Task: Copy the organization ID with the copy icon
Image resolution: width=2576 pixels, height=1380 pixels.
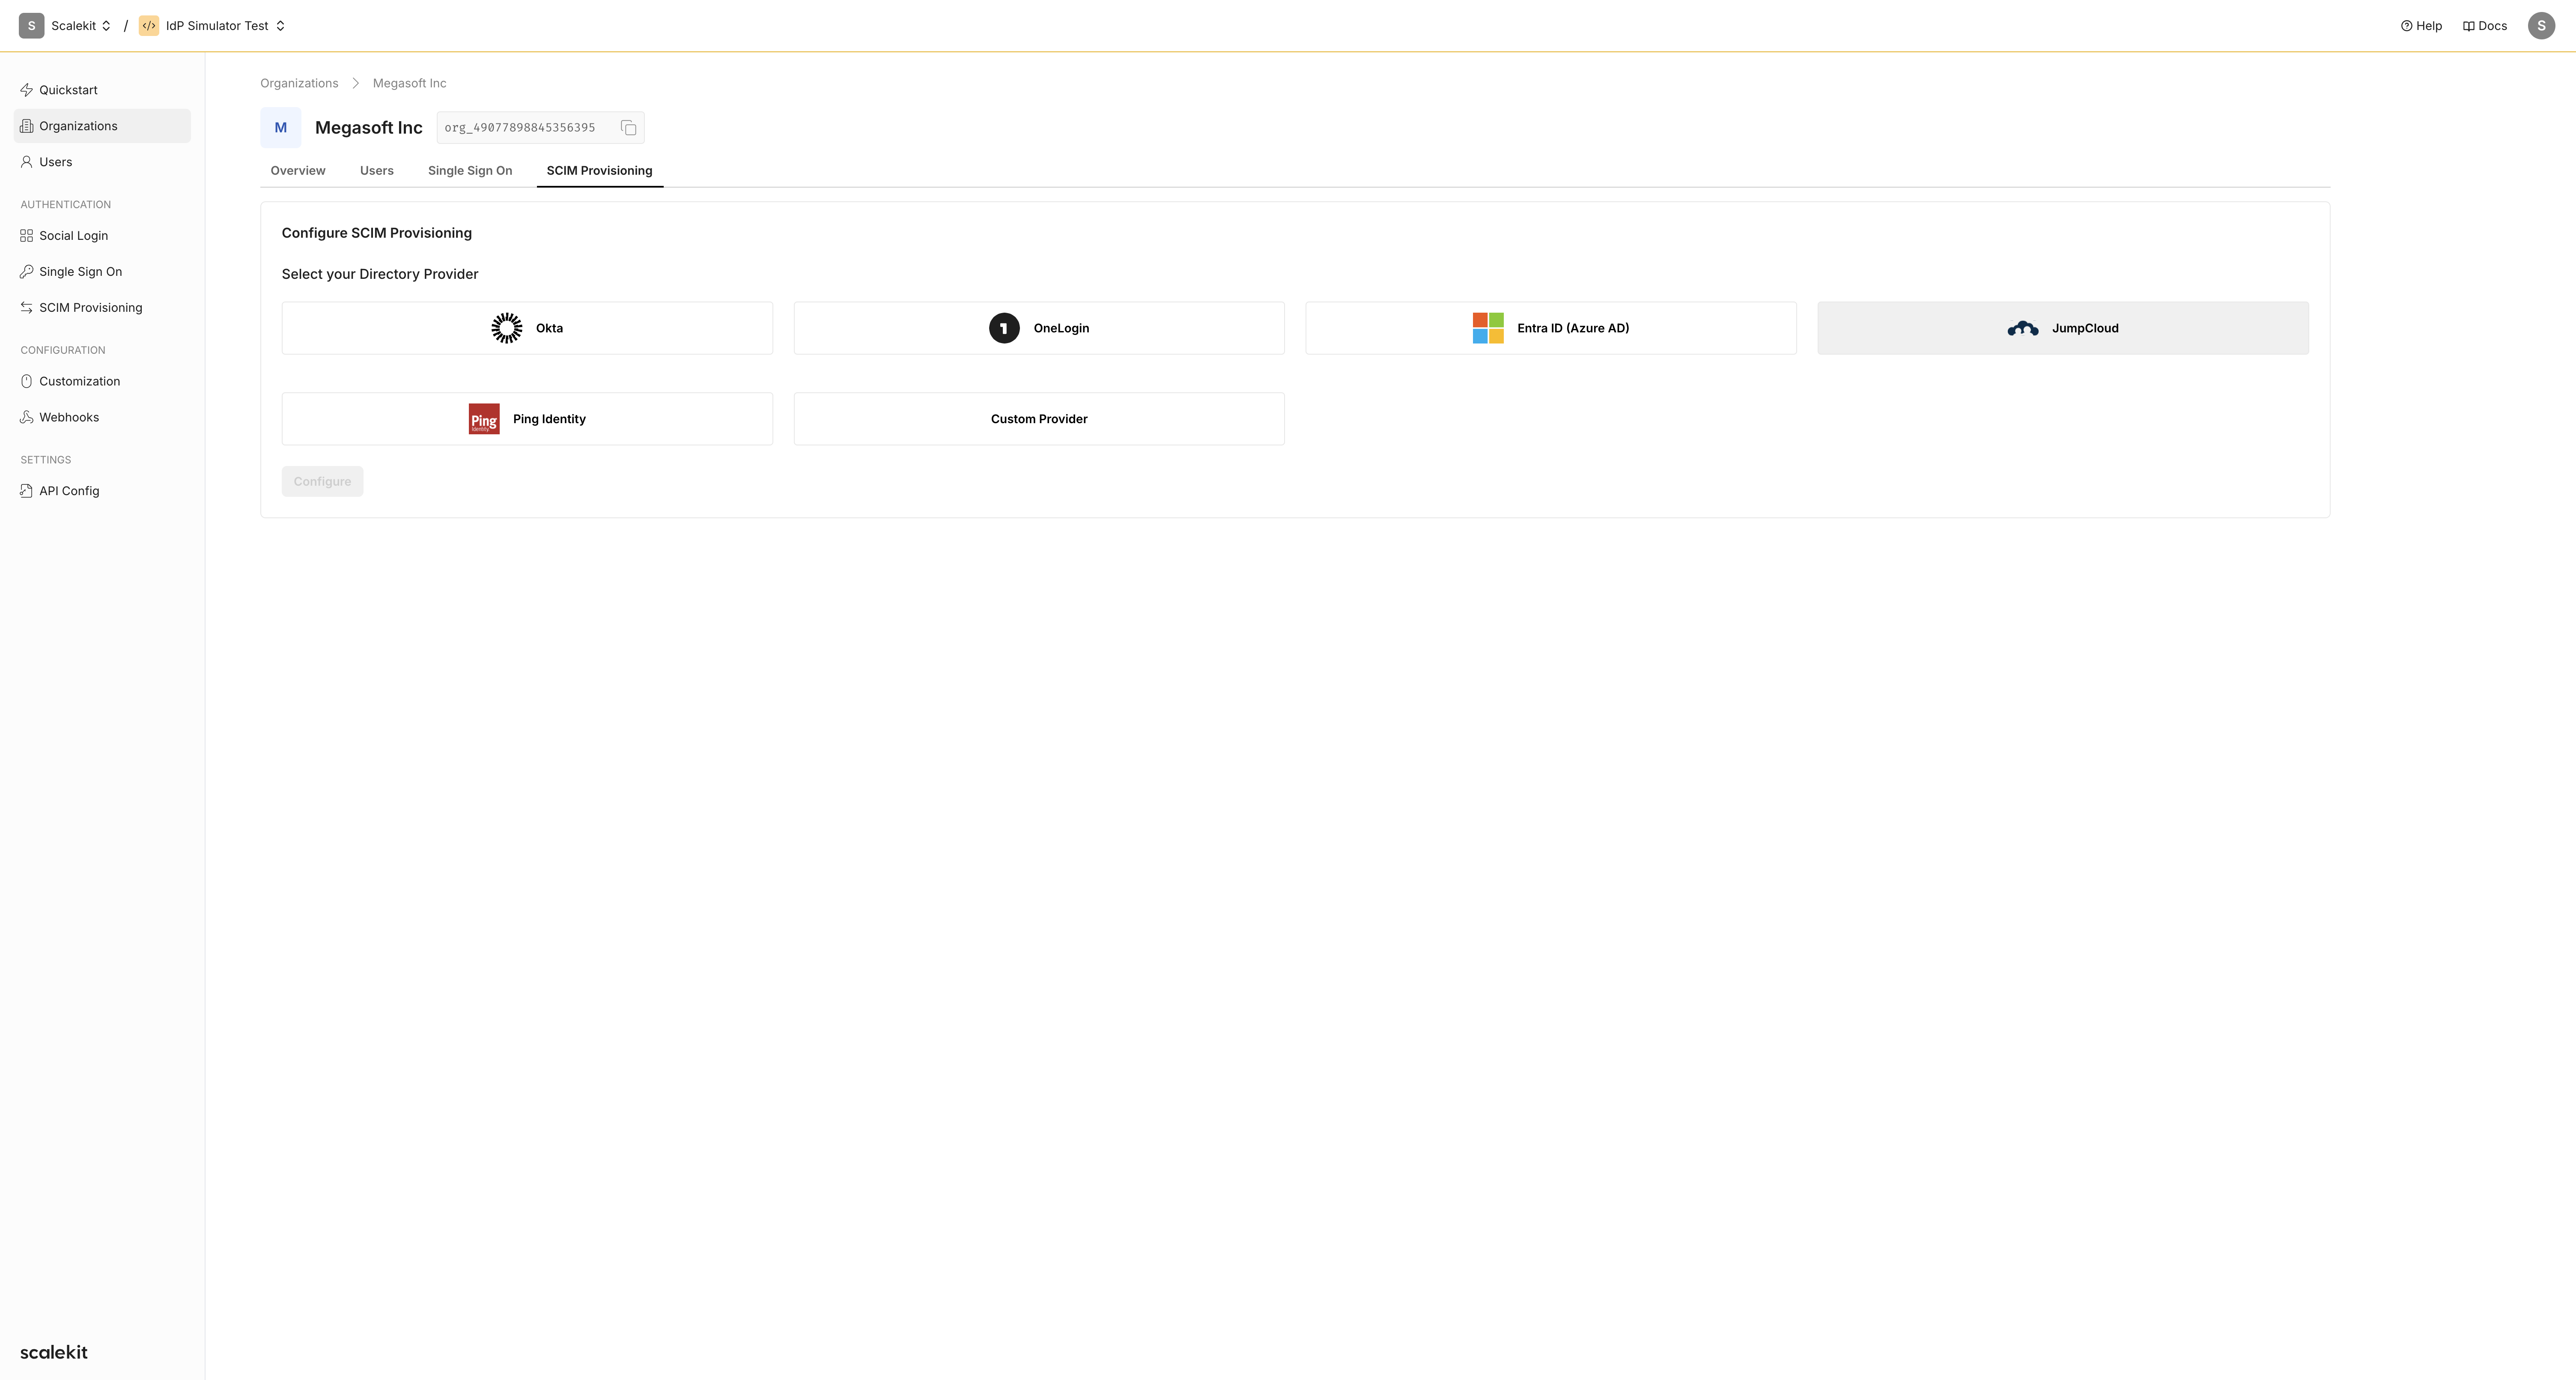Action: [628, 128]
